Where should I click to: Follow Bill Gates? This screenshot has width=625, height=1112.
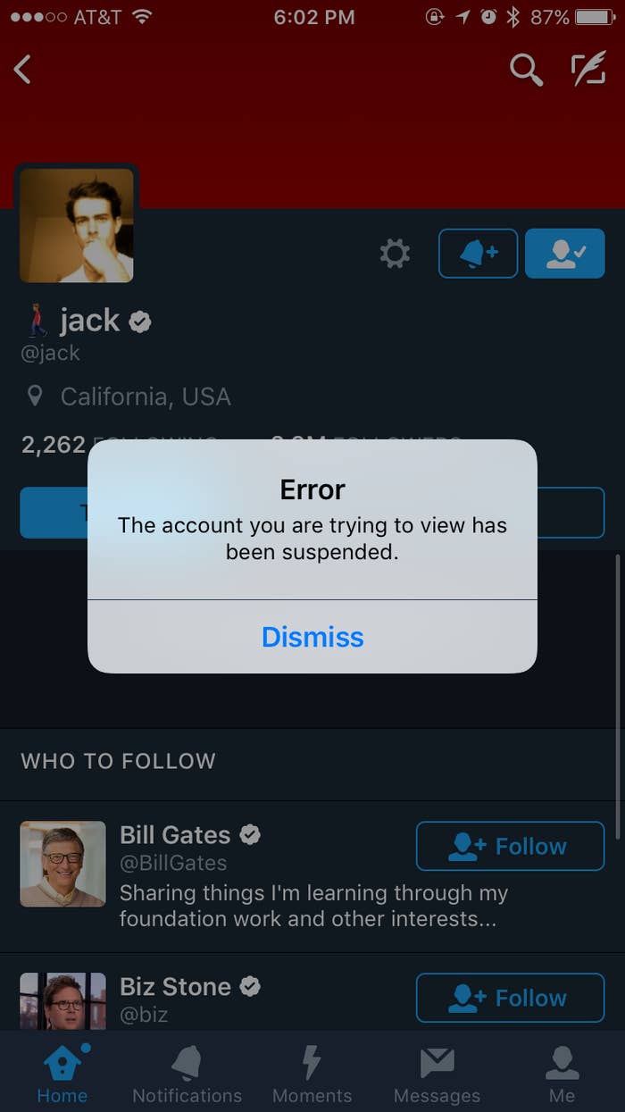(x=510, y=846)
